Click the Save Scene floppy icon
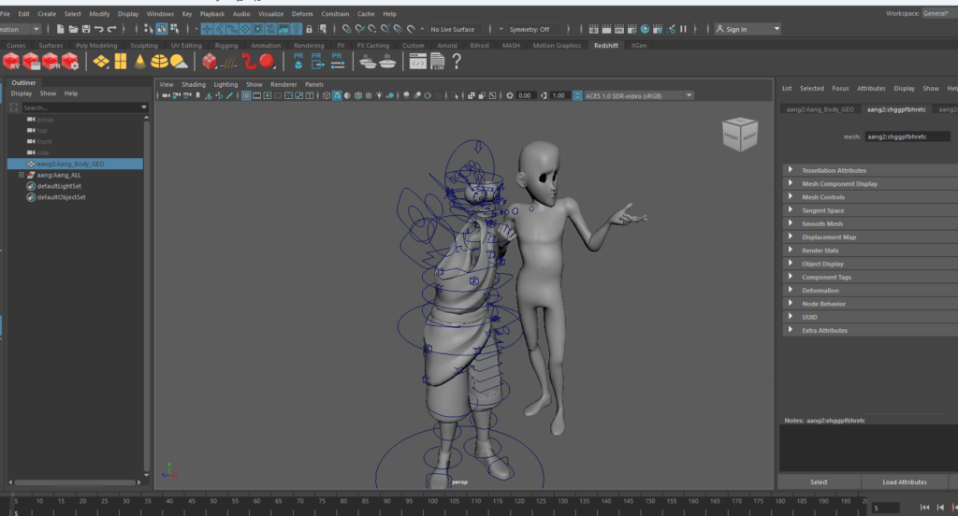This screenshot has height=516, width=958. (x=85, y=29)
